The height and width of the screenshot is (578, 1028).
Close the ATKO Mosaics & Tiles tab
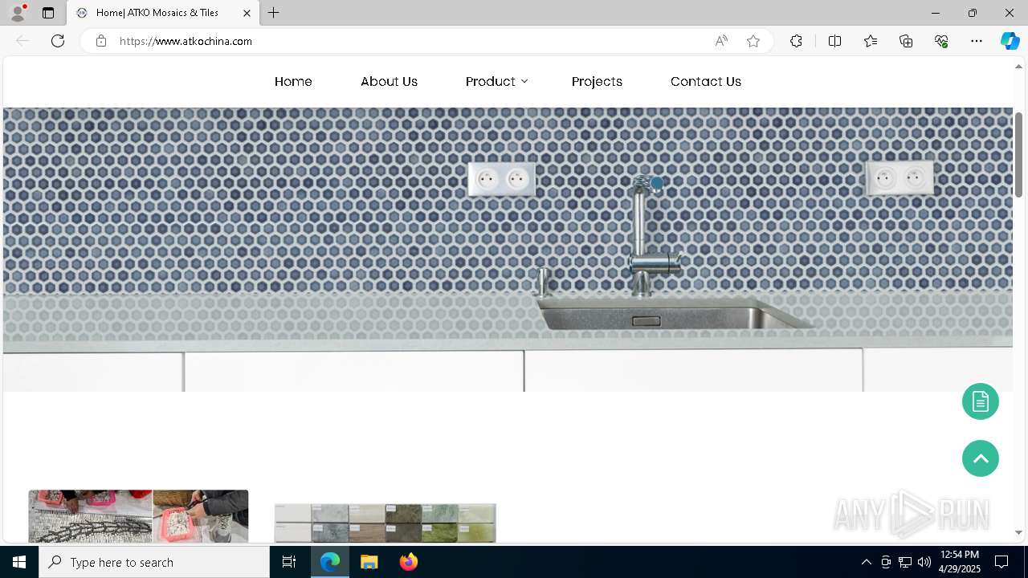247,13
